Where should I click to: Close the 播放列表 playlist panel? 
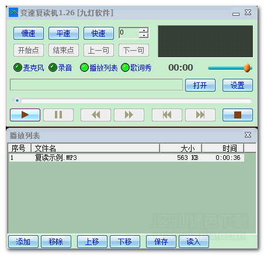tap(248, 135)
